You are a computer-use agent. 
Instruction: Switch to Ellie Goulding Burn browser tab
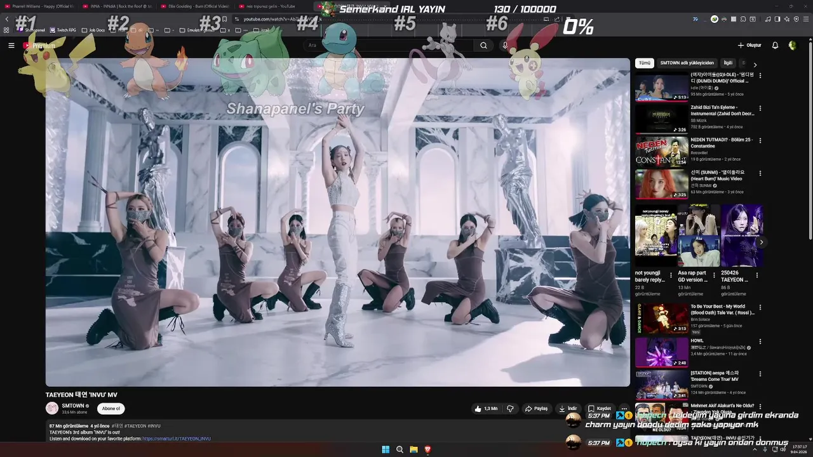[x=195, y=6]
